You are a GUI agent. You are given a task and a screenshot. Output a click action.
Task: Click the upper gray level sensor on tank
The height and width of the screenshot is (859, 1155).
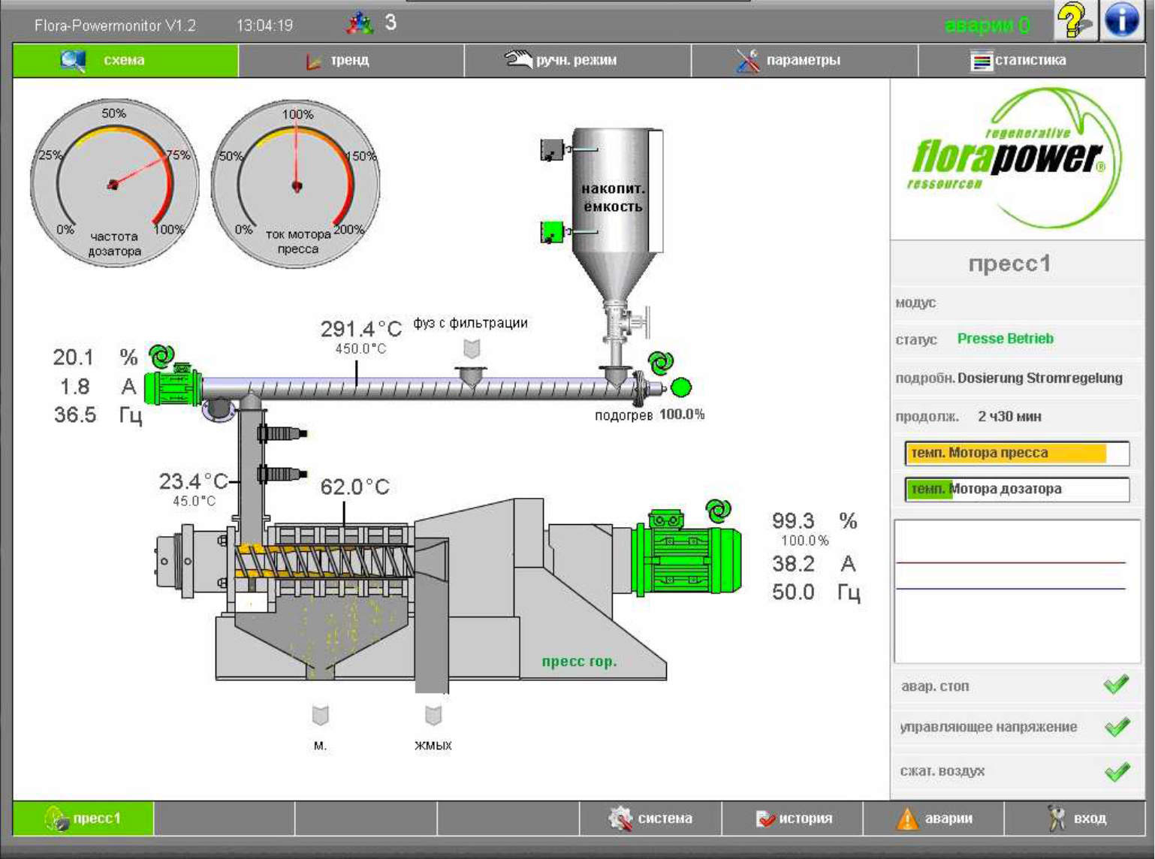pos(552,150)
